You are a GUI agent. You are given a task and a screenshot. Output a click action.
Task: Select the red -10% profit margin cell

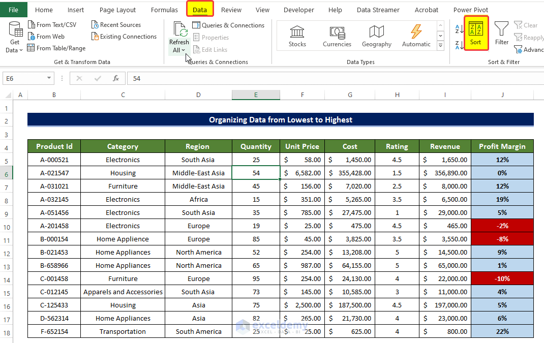pyautogui.click(x=502, y=278)
